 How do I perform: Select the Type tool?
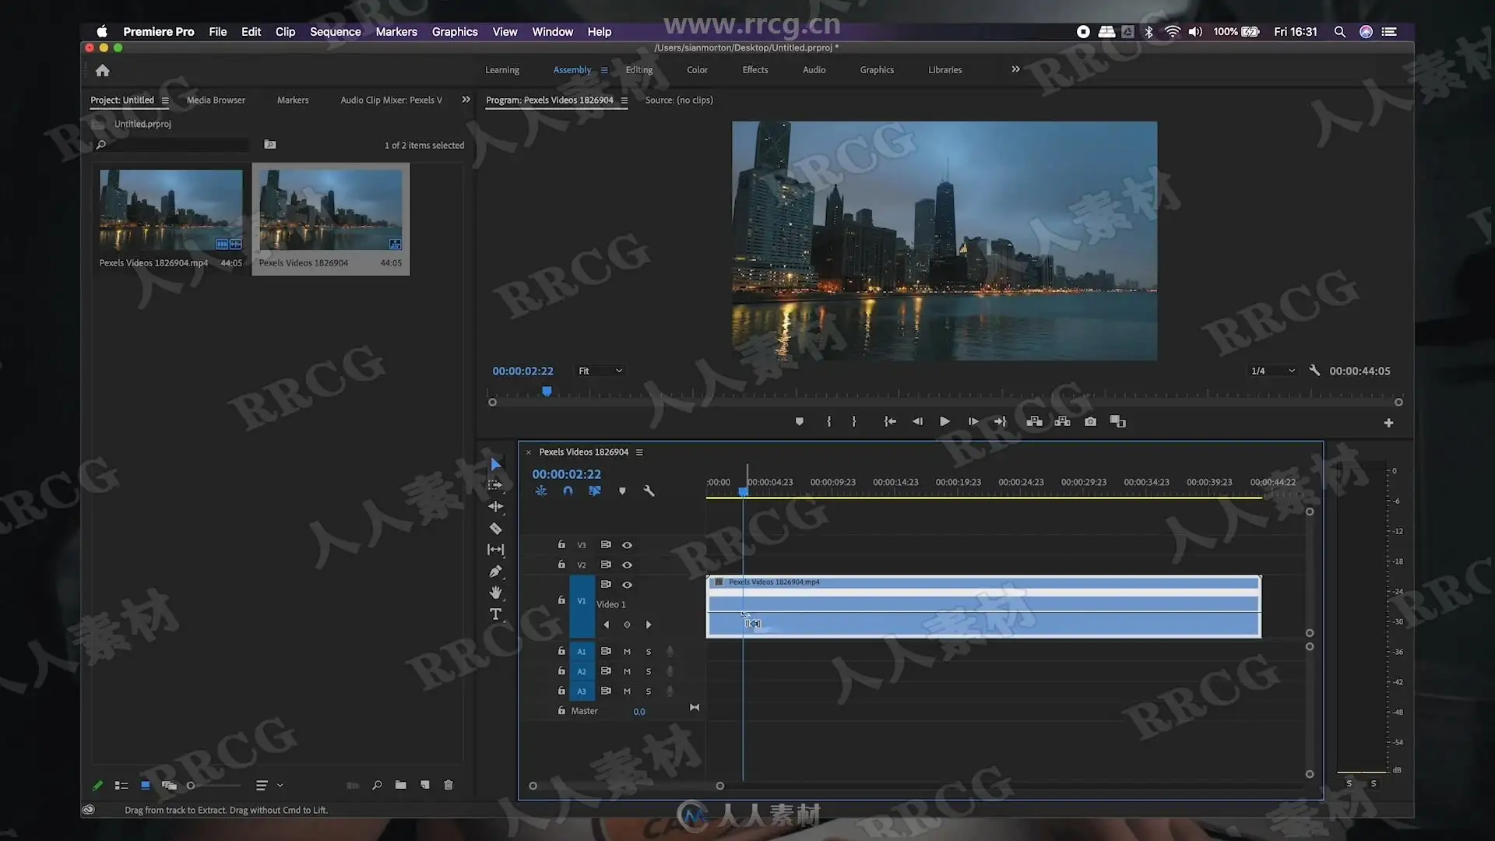pyautogui.click(x=495, y=614)
